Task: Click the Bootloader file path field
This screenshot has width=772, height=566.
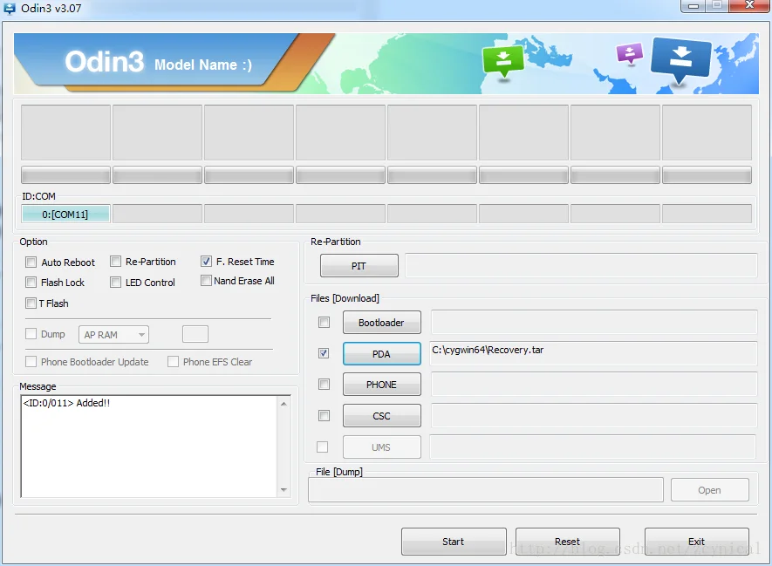Action: (594, 323)
